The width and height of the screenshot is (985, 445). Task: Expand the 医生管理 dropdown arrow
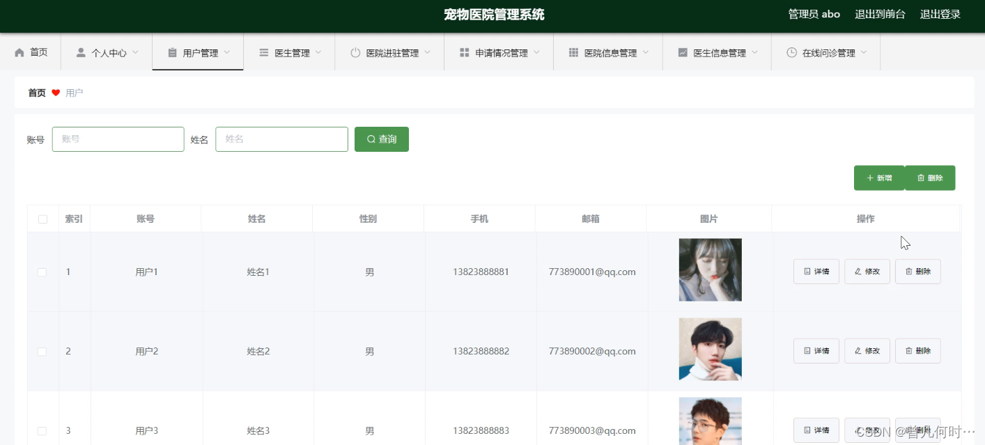click(318, 52)
